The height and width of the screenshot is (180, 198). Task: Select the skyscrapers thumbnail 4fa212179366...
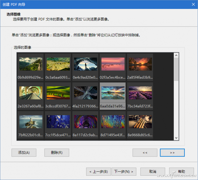coord(86,93)
